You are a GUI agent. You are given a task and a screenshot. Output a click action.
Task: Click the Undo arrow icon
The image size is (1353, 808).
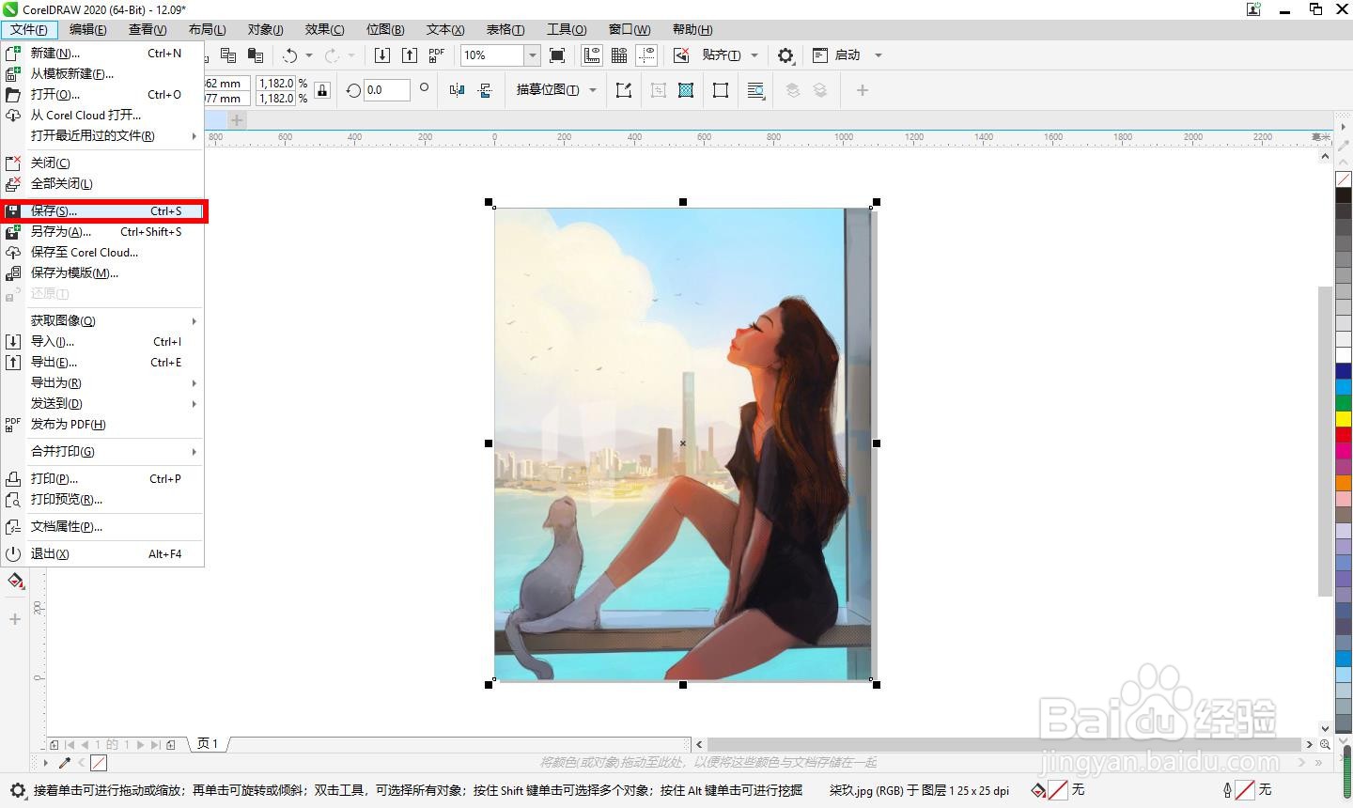click(290, 55)
